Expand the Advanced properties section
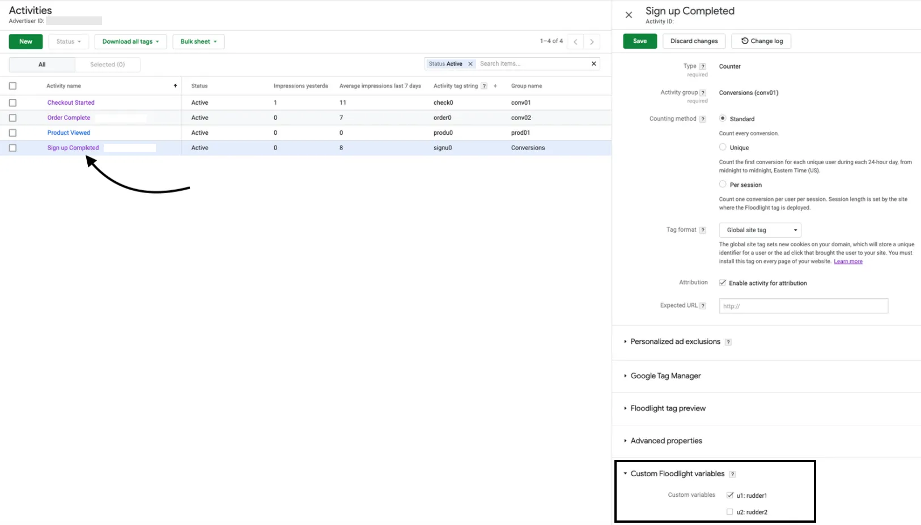921x525 pixels. click(666, 441)
